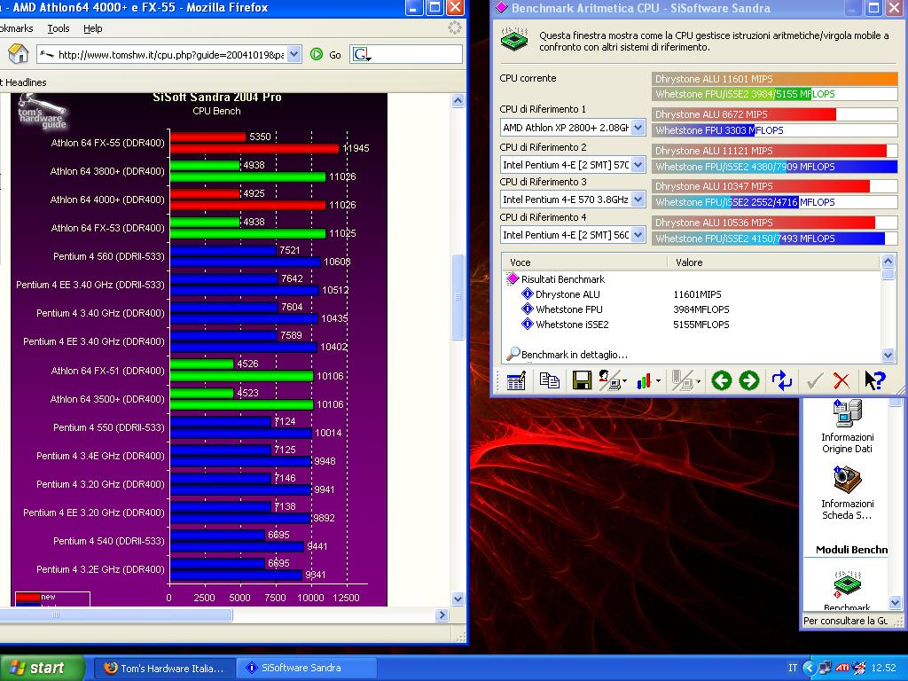This screenshot has height=681, width=908.
Task: Switch to SiSoftware Sandra taskbar button
Action: click(307, 668)
